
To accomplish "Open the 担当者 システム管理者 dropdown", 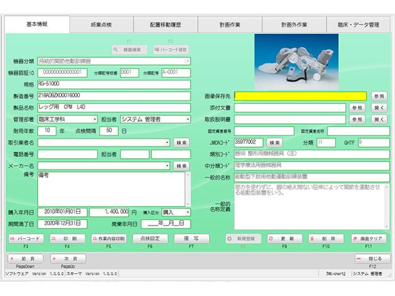I will click(x=188, y=119).
